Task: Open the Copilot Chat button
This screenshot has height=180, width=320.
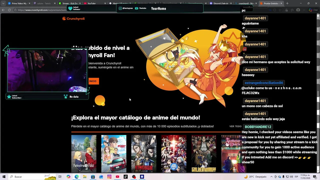Action: pyautogui.click(x=313, y=10)
